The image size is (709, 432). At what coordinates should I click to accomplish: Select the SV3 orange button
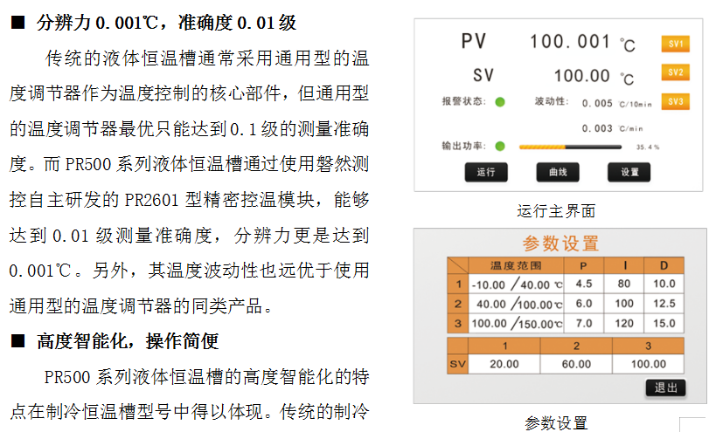[676, 101]
